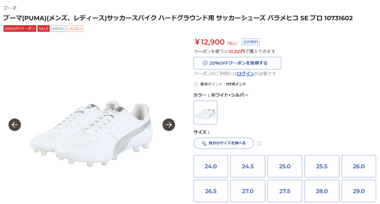Click the points P icon
Image resolution: width=380 pixels, height=204 pixels.
coord(196,84)
